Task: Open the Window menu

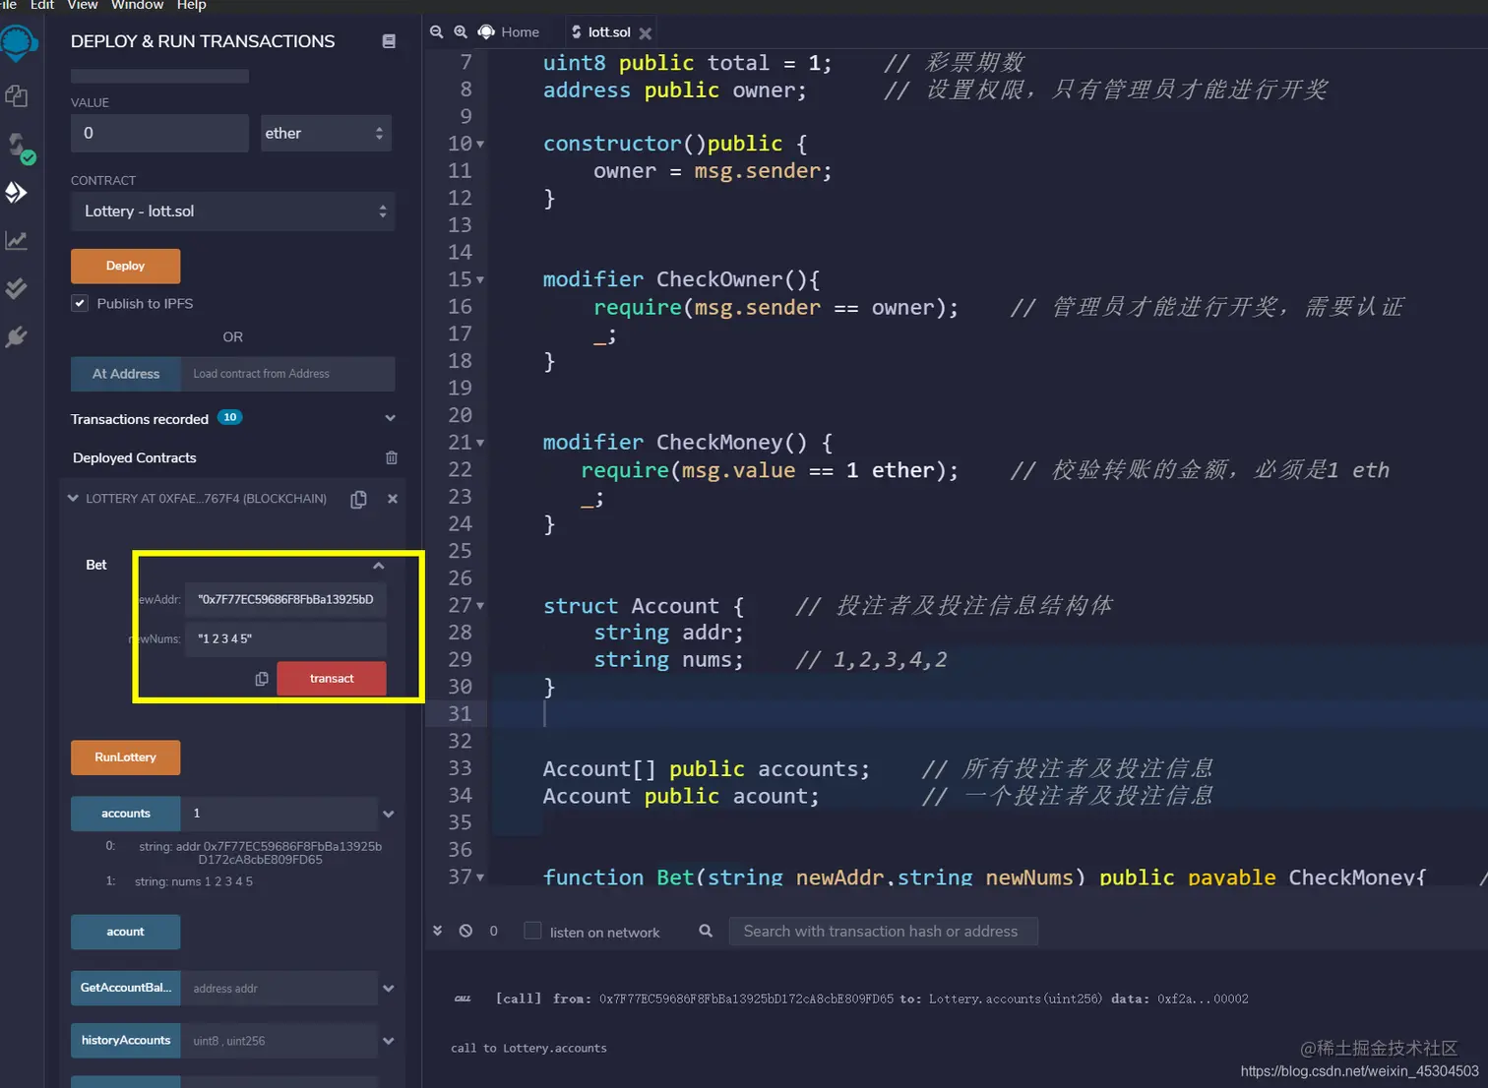Action: tap(137, 5)
